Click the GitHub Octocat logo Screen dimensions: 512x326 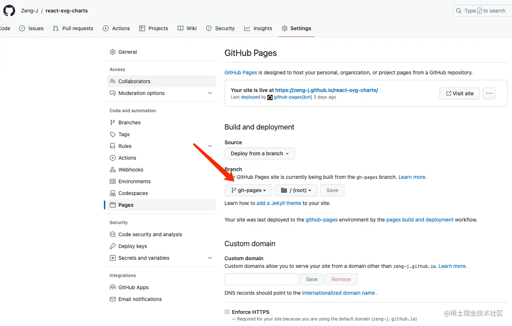(9, 11)
